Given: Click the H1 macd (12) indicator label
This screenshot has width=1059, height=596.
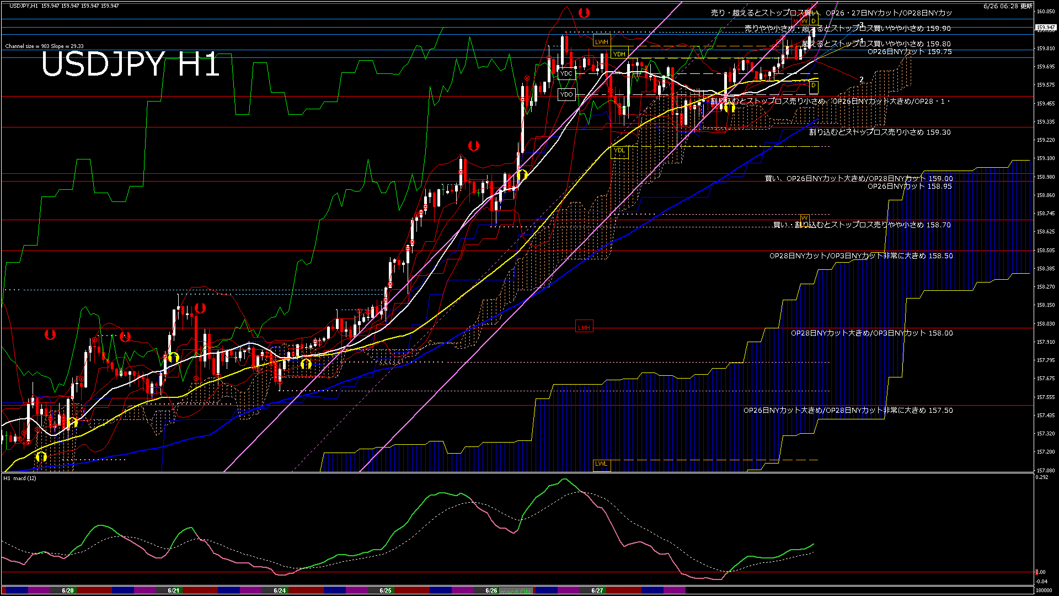Looking at the screenshot, I should 20,478.
